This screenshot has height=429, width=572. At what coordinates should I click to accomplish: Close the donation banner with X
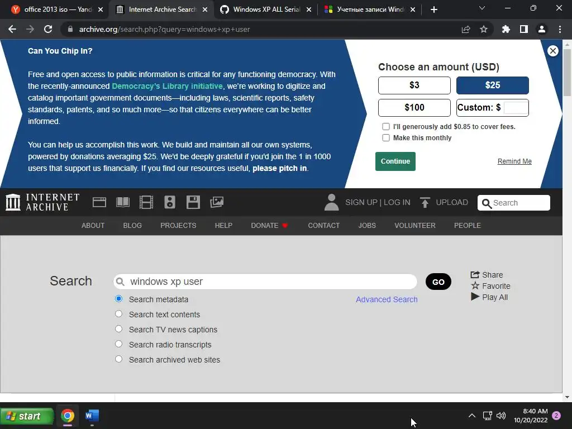tap(552, 51)
